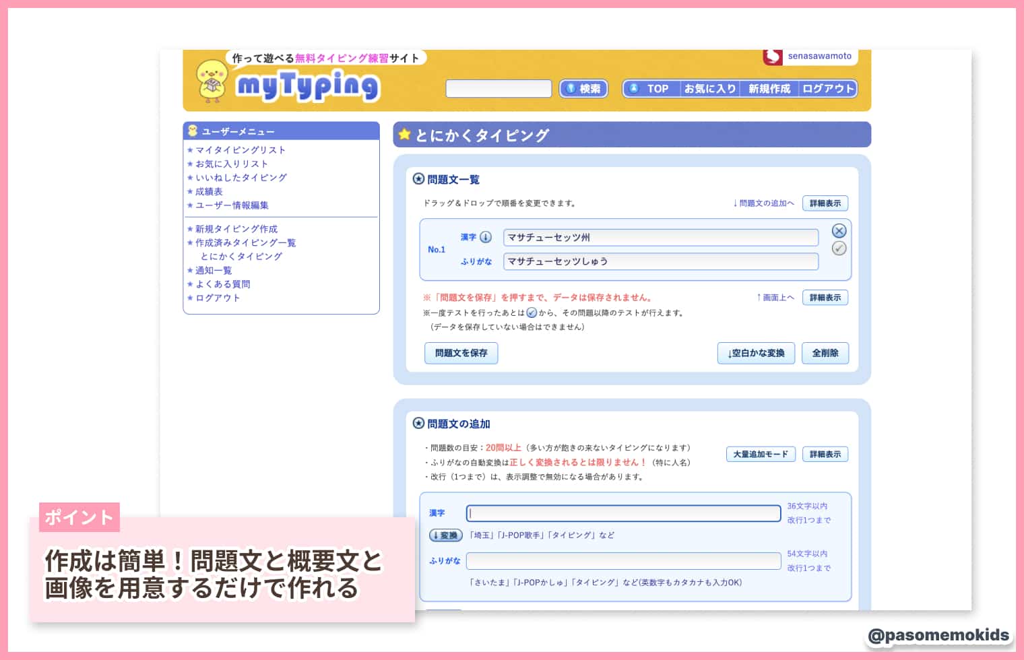Viewport: 1024px width, 660px height.
Task: Click the ↓空白かな変換 button
Action: click(x=756, y=353)
